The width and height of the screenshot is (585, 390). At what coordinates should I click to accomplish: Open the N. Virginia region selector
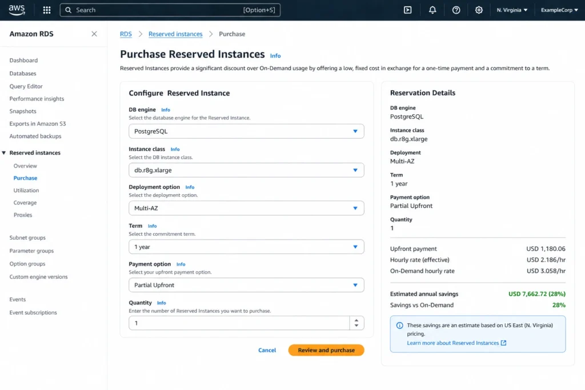[x=511, y=10]
